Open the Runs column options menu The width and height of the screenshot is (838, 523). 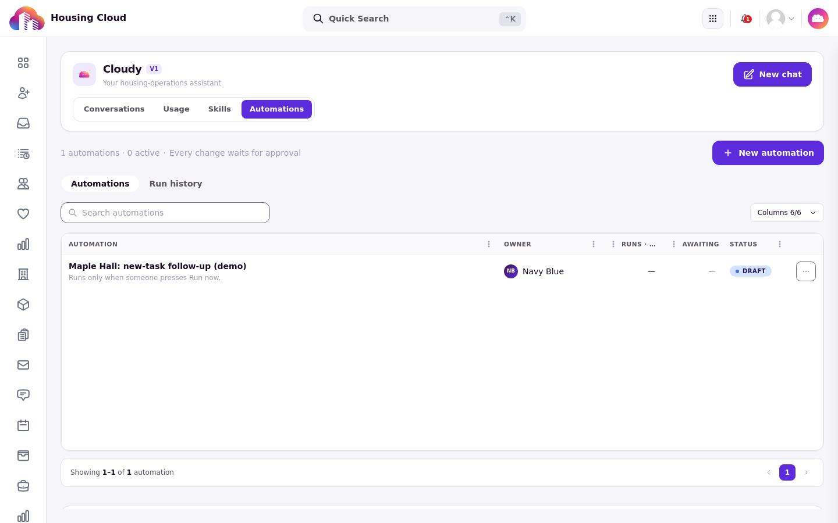pos(613,244)
